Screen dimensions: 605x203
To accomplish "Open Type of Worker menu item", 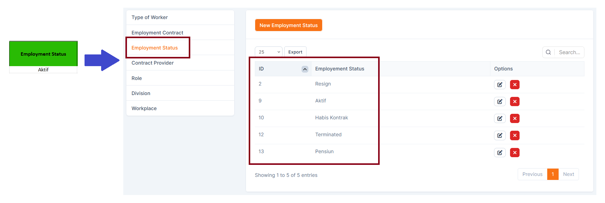I will click(150, 18).
